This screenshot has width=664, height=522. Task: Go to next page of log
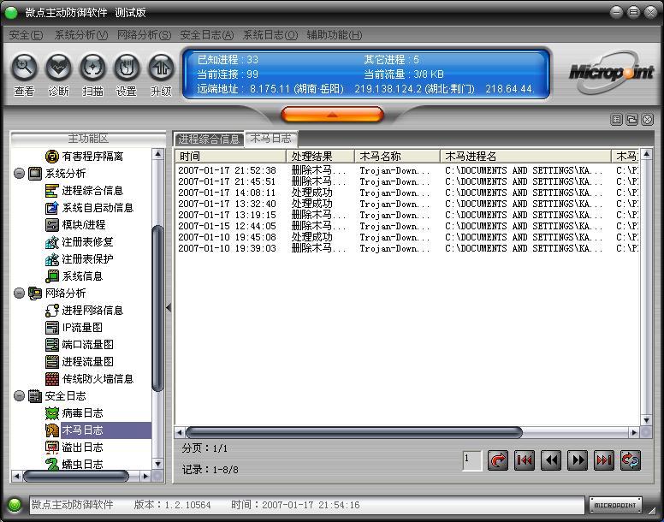pos(578,460)
